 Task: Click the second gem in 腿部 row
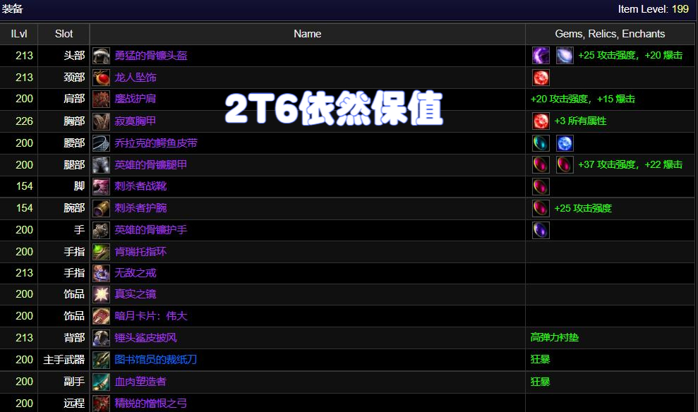click(565, 164)
